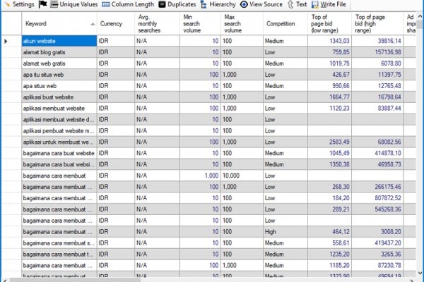
Task: Click the bid value 266175,46
Action: point(388,187)
